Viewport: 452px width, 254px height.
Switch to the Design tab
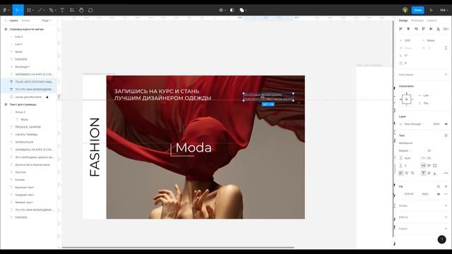(403, 20)
